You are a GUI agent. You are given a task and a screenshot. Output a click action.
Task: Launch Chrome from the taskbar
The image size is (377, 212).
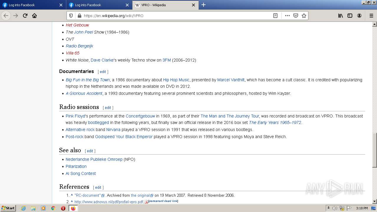(x=53, y=208)
